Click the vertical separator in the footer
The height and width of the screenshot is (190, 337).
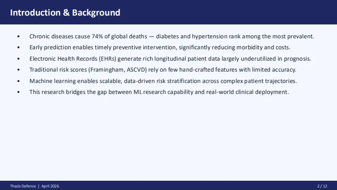[39, 186]
